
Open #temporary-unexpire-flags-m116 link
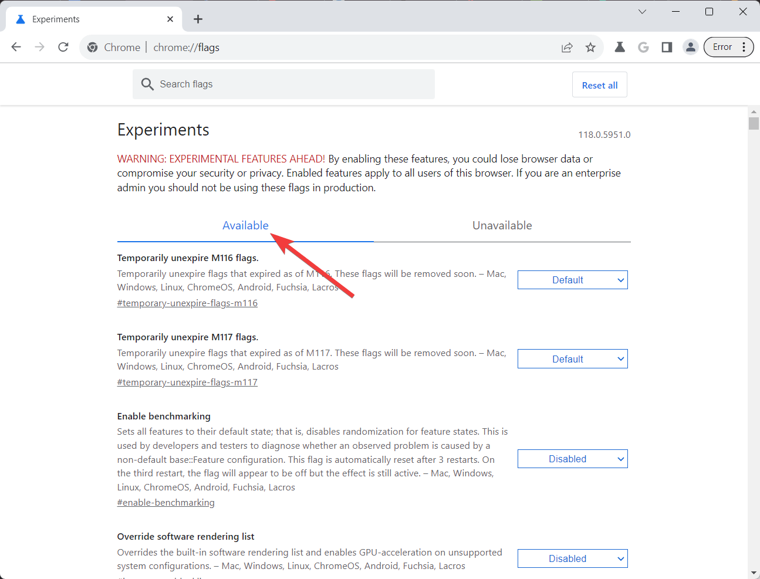coord(187,303)
